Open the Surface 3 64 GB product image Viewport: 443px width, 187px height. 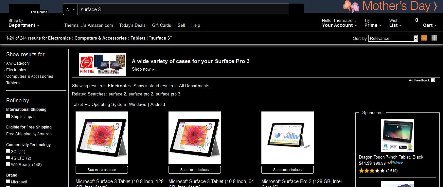(x=195, y=138)
